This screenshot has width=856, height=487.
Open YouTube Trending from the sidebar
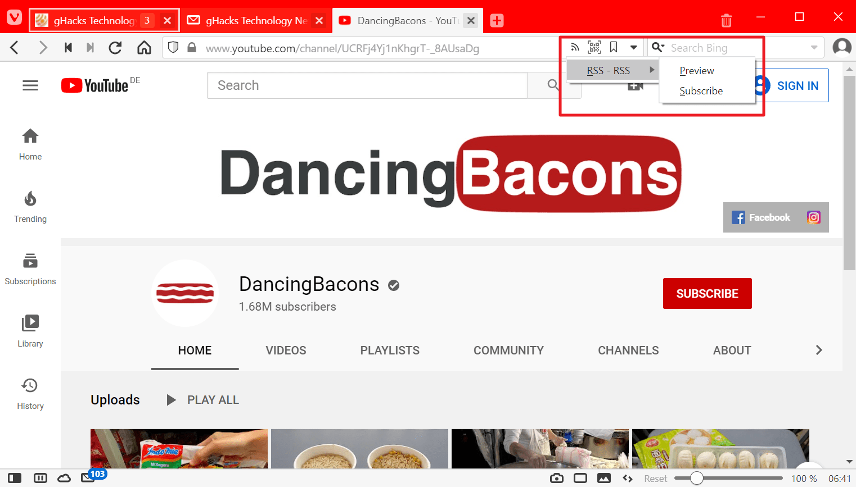click(30, 207)
